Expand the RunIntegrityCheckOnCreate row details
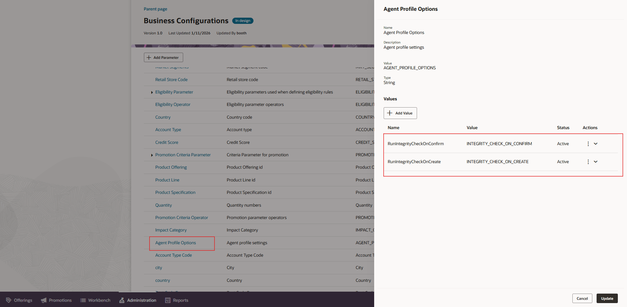This screenshot has width=627, height=307. coord(596,162)
